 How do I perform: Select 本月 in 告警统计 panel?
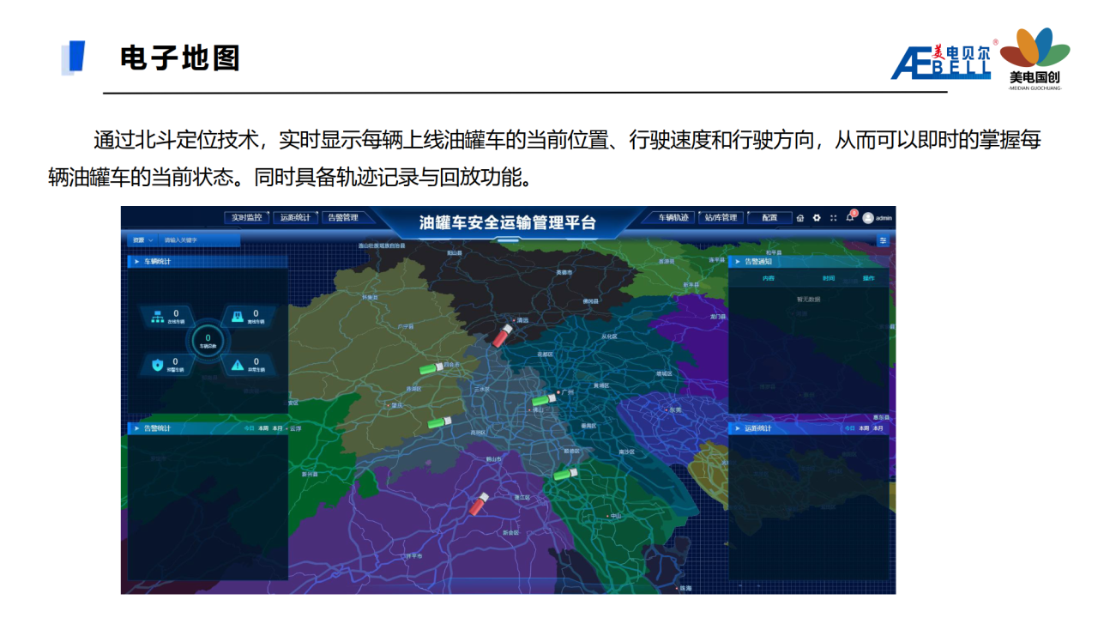(277, 427)
